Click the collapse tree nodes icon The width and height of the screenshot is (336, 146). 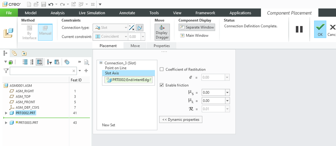click(32, 62)
